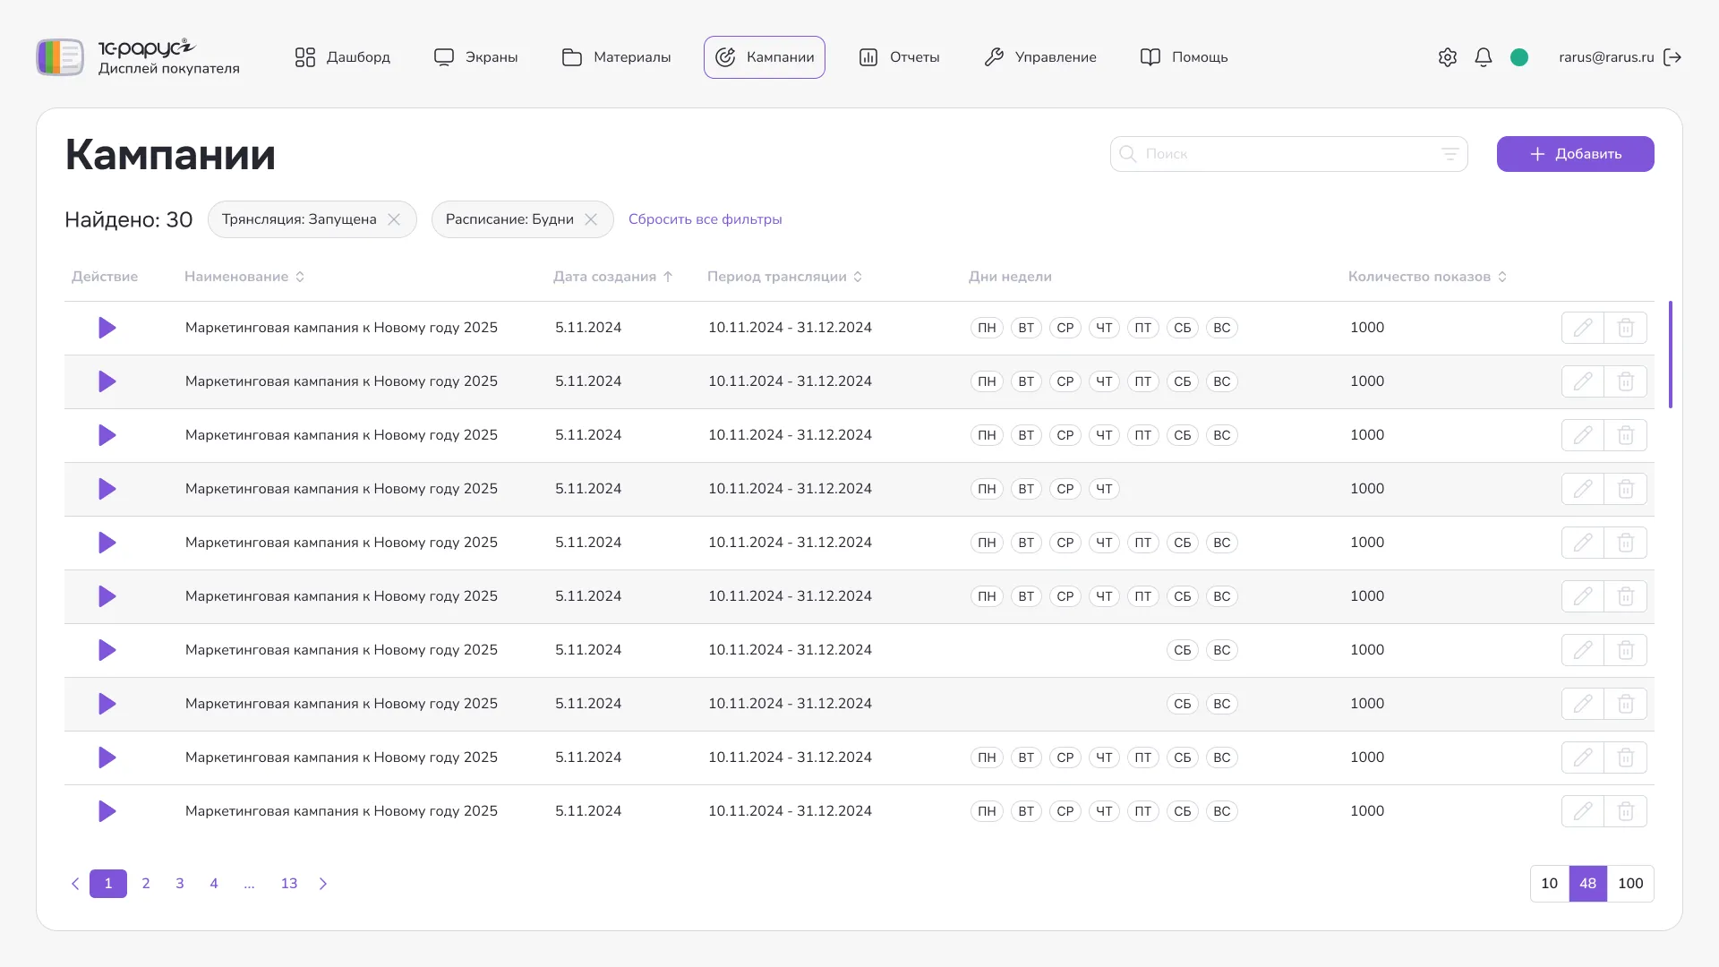Remove the 'Расписание: Будни' filter chip
This screenshot has height=967, width=1719.
tap(591, 219)
